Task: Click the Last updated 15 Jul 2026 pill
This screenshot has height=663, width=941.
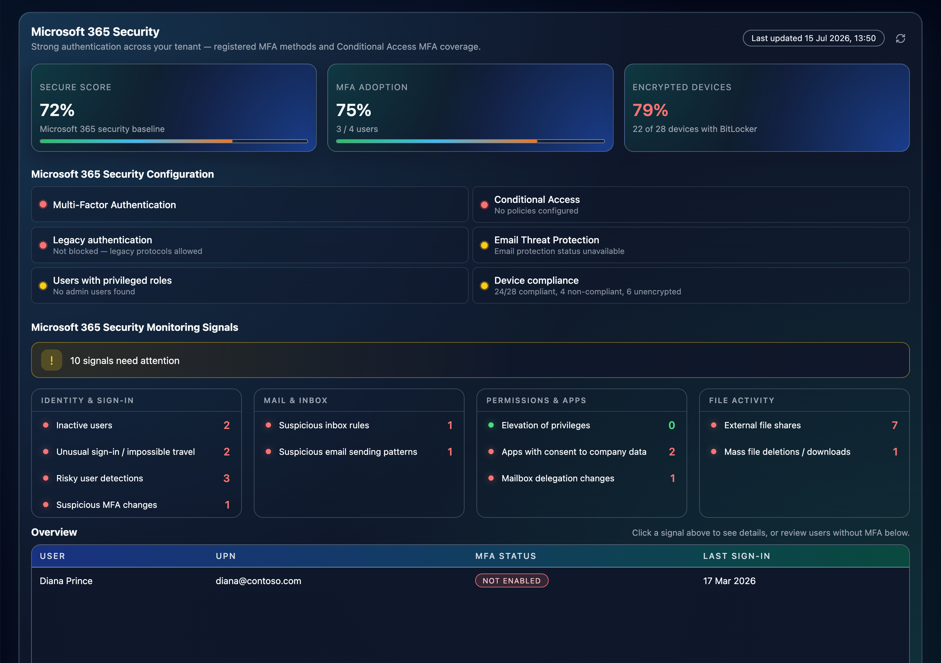Action: coord(813,38)
